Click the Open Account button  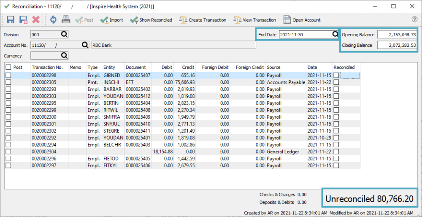302,20
